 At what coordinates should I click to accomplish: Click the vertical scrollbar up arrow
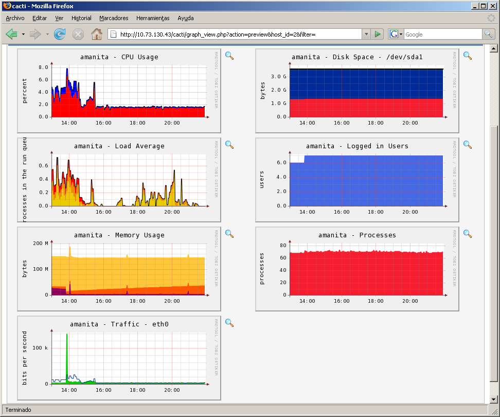[x=493, y=49]
